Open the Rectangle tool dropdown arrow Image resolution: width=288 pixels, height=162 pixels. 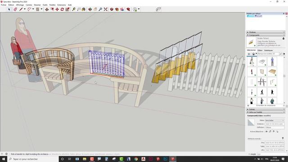coord(41,9)
